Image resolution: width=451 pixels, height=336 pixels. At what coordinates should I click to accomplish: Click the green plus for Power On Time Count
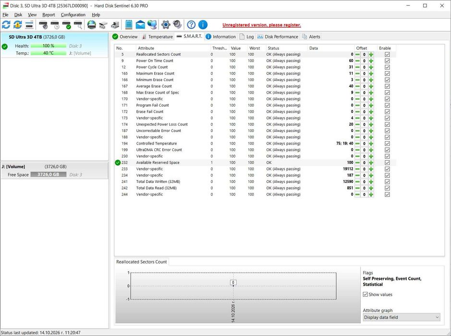[371, 60]
